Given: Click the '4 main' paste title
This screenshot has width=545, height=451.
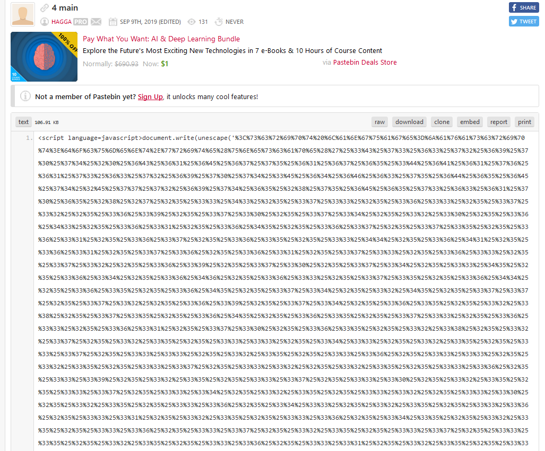Looking at the screenshot, I should (x=65, y=8).
